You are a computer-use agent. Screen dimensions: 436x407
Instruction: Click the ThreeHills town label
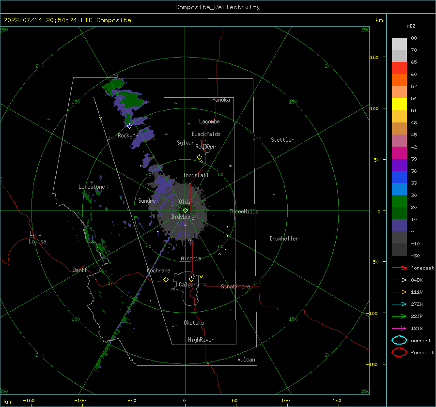(x=244, y=211)
